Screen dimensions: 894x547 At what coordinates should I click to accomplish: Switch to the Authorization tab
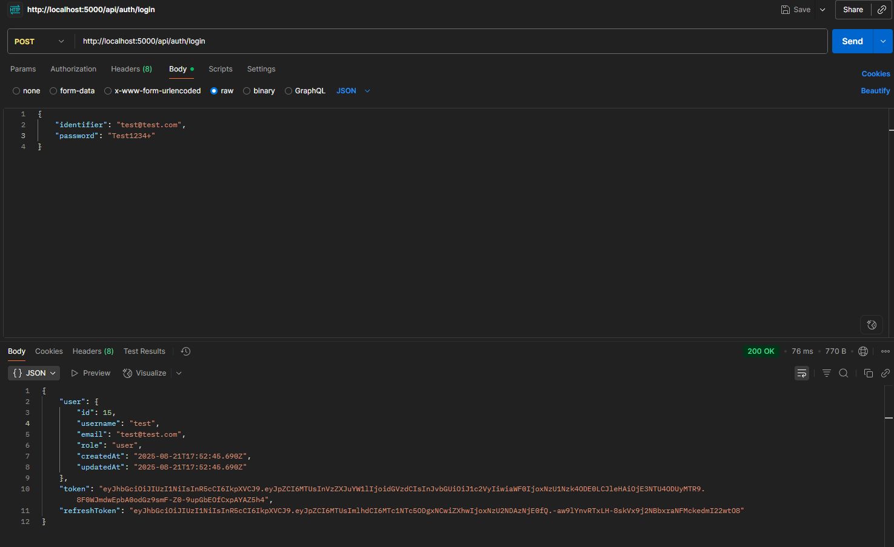click(x=73, y=69)
